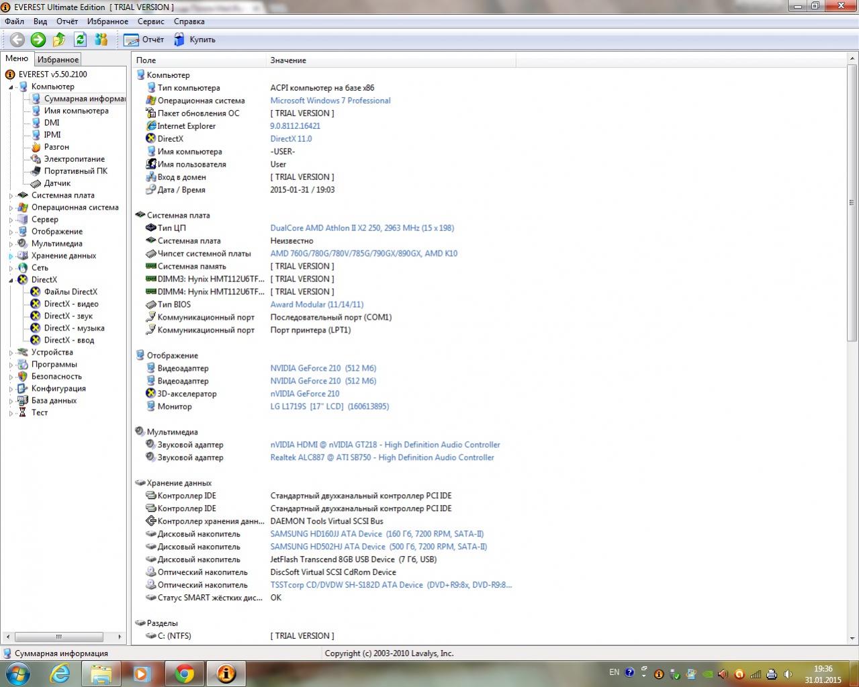Viewport: 859px width, 687px height.
Task: Select the База данных tree node
Action: 54,401
